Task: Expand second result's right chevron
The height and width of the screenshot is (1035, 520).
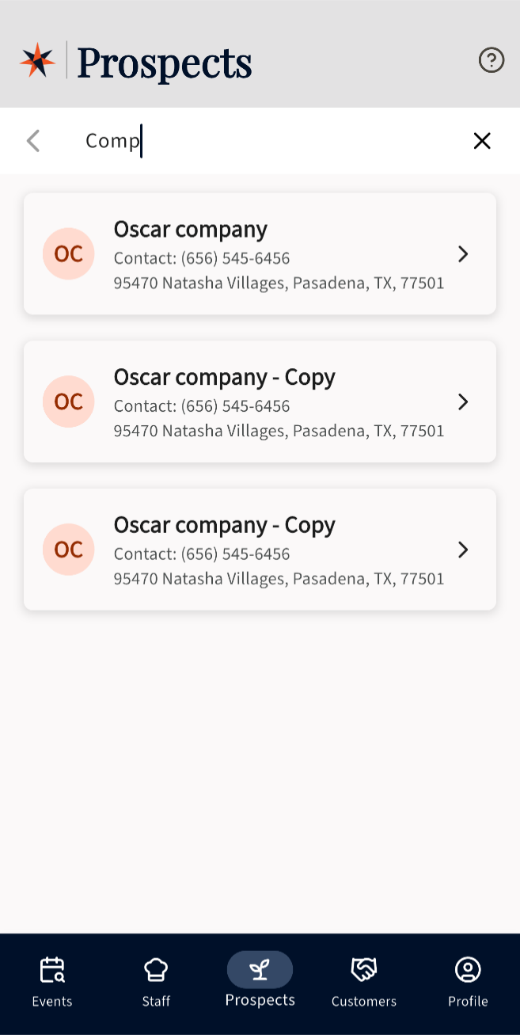Action: [463, 402]
